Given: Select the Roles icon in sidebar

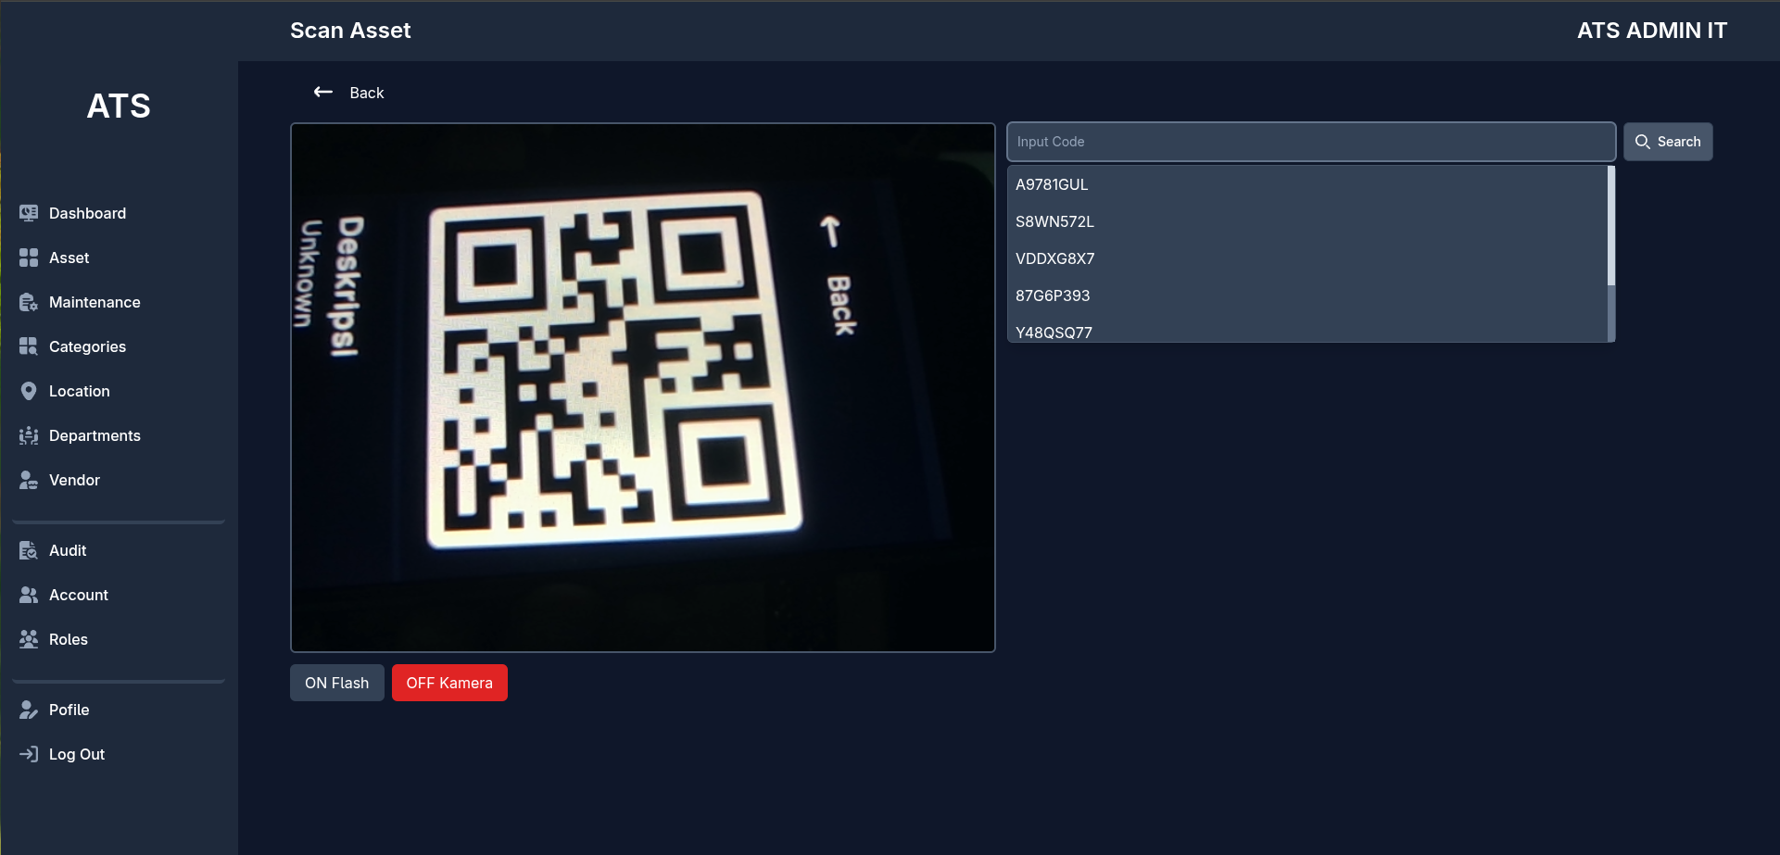Looking at the screenshot, I should coord(29,639).
